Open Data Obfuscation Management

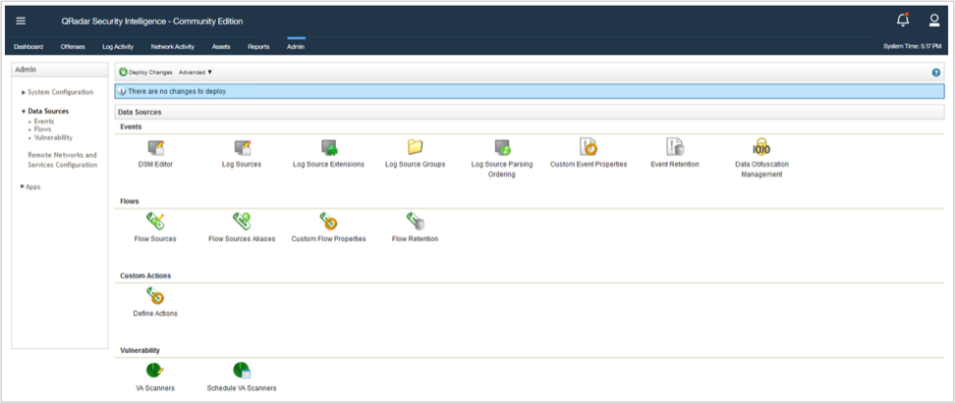[761, 148]
